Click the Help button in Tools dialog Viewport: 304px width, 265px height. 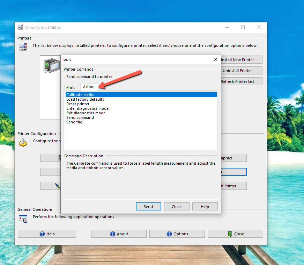pyautogui.click(x=205, y=207)
